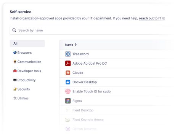Open the Utilities category
Viewport: 183px width, 137px height.
click(x=23, y=98)
